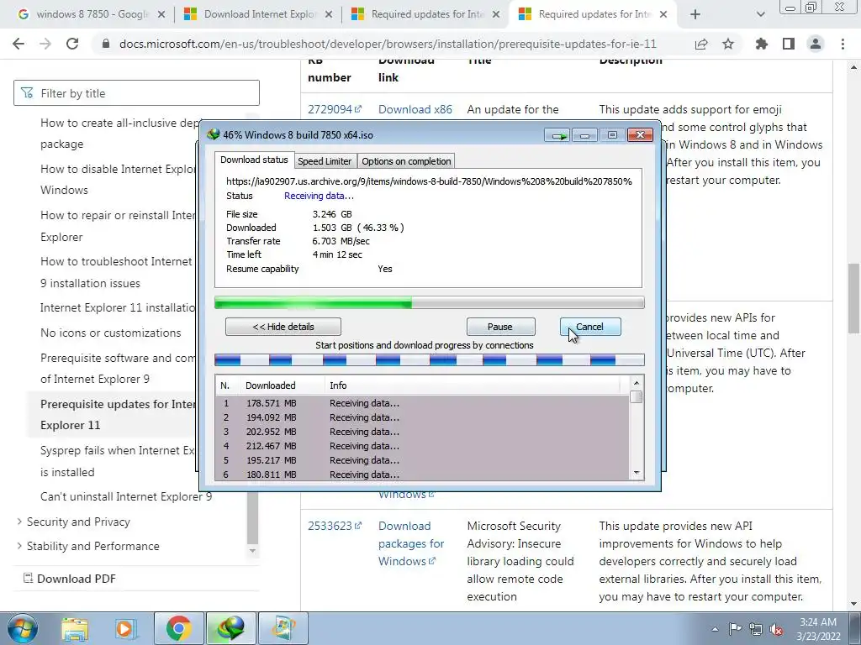Close the 'Download Internet Explorer' tab
Screen dimensions: 861x645
click(x=329, y=15)
